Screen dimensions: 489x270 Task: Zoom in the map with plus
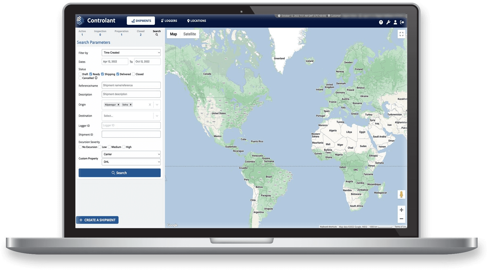pyautogui.click(x=401, y=210)
